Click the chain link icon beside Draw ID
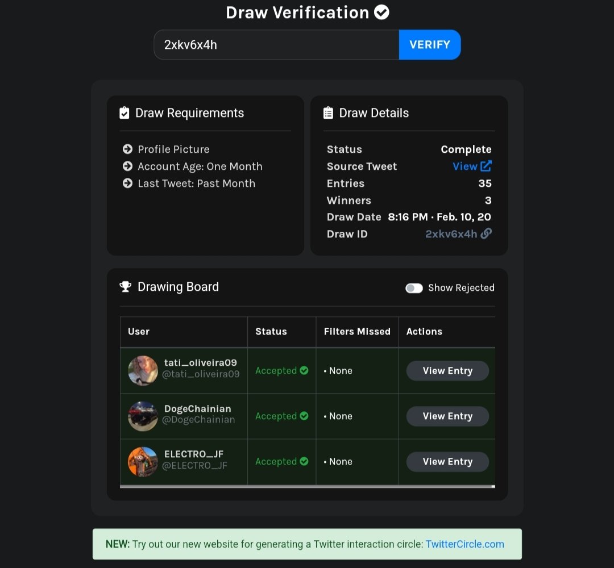This screenshot has height=568, width=614. click(486, 233)
